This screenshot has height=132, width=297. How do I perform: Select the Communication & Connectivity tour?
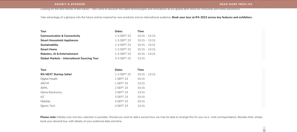(60, 36)
